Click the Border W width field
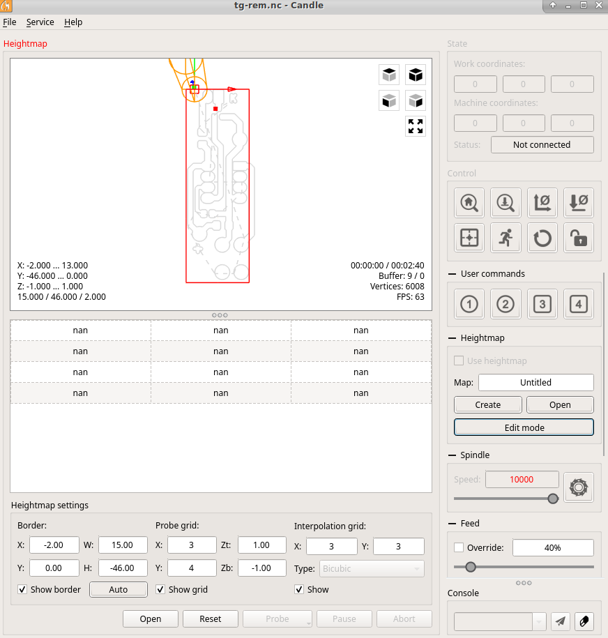The height and width of the screenshot is (638, 608). tap(123, 545)
